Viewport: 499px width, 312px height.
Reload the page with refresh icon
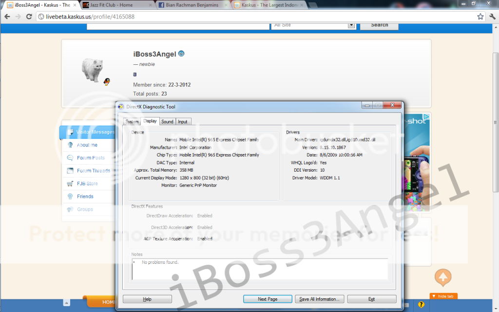click(29, 17)
